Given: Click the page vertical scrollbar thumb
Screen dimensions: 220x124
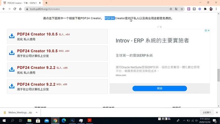Looking at the screenshot, I should click(219, 75).
